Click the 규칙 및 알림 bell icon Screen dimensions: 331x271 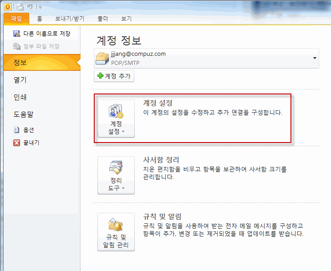116,225
